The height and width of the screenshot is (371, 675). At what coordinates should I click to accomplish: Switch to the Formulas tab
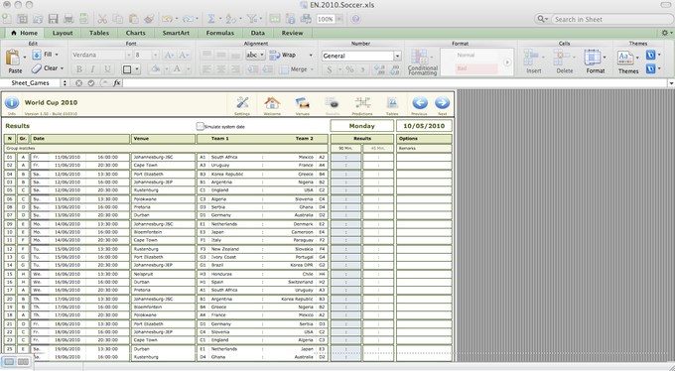tap(220, 33)
